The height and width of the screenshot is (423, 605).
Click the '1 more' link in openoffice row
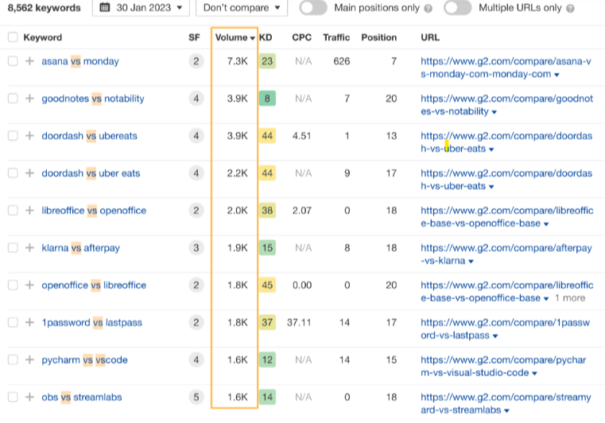point(569,298)
